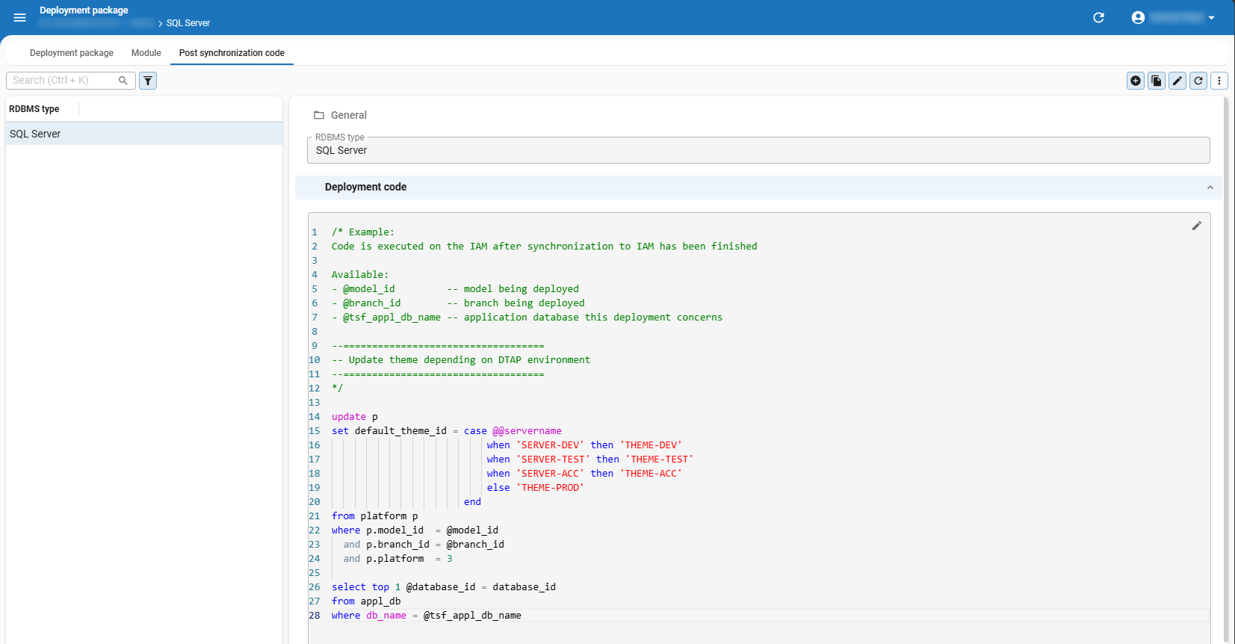Click line number 28 in the gutter

315,616
